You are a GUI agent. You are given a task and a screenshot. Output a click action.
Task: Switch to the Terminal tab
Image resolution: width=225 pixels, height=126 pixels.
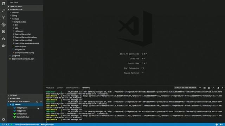(x=86, y=88)
